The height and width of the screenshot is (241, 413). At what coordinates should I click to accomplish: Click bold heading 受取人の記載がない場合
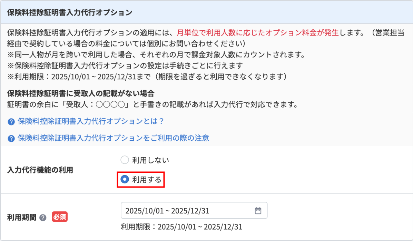click(x=81, y=93)
